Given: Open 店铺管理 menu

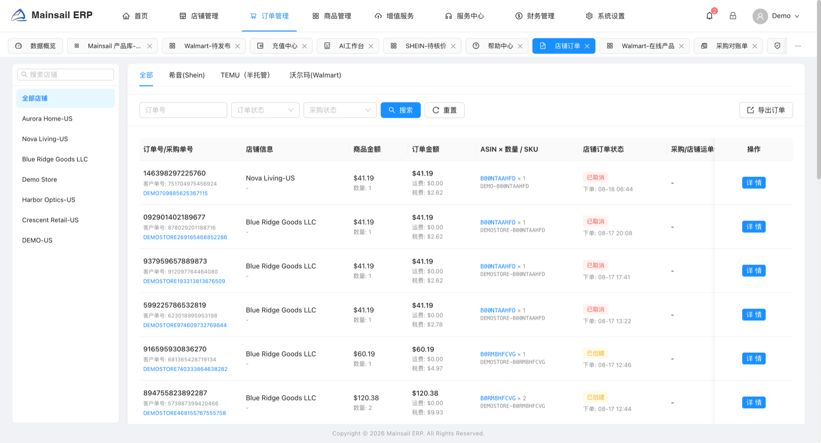Looking at the screenshot, I should click(x=198, y=16).
